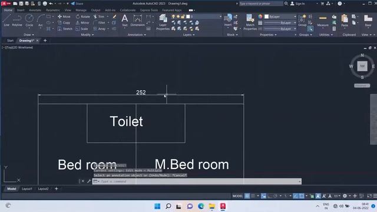Add a new layout with plus button

click(57, 189)
